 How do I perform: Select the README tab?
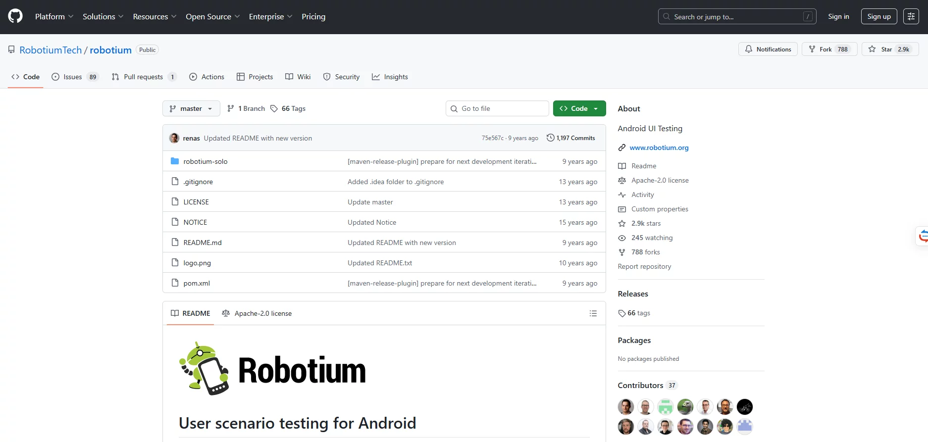[x=191, y=313]
